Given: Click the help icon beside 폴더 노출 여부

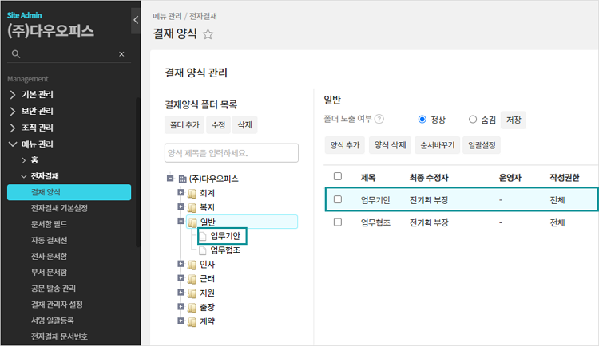Looking at the screenshot, I should pyautogui.click(x=379, y=120).
